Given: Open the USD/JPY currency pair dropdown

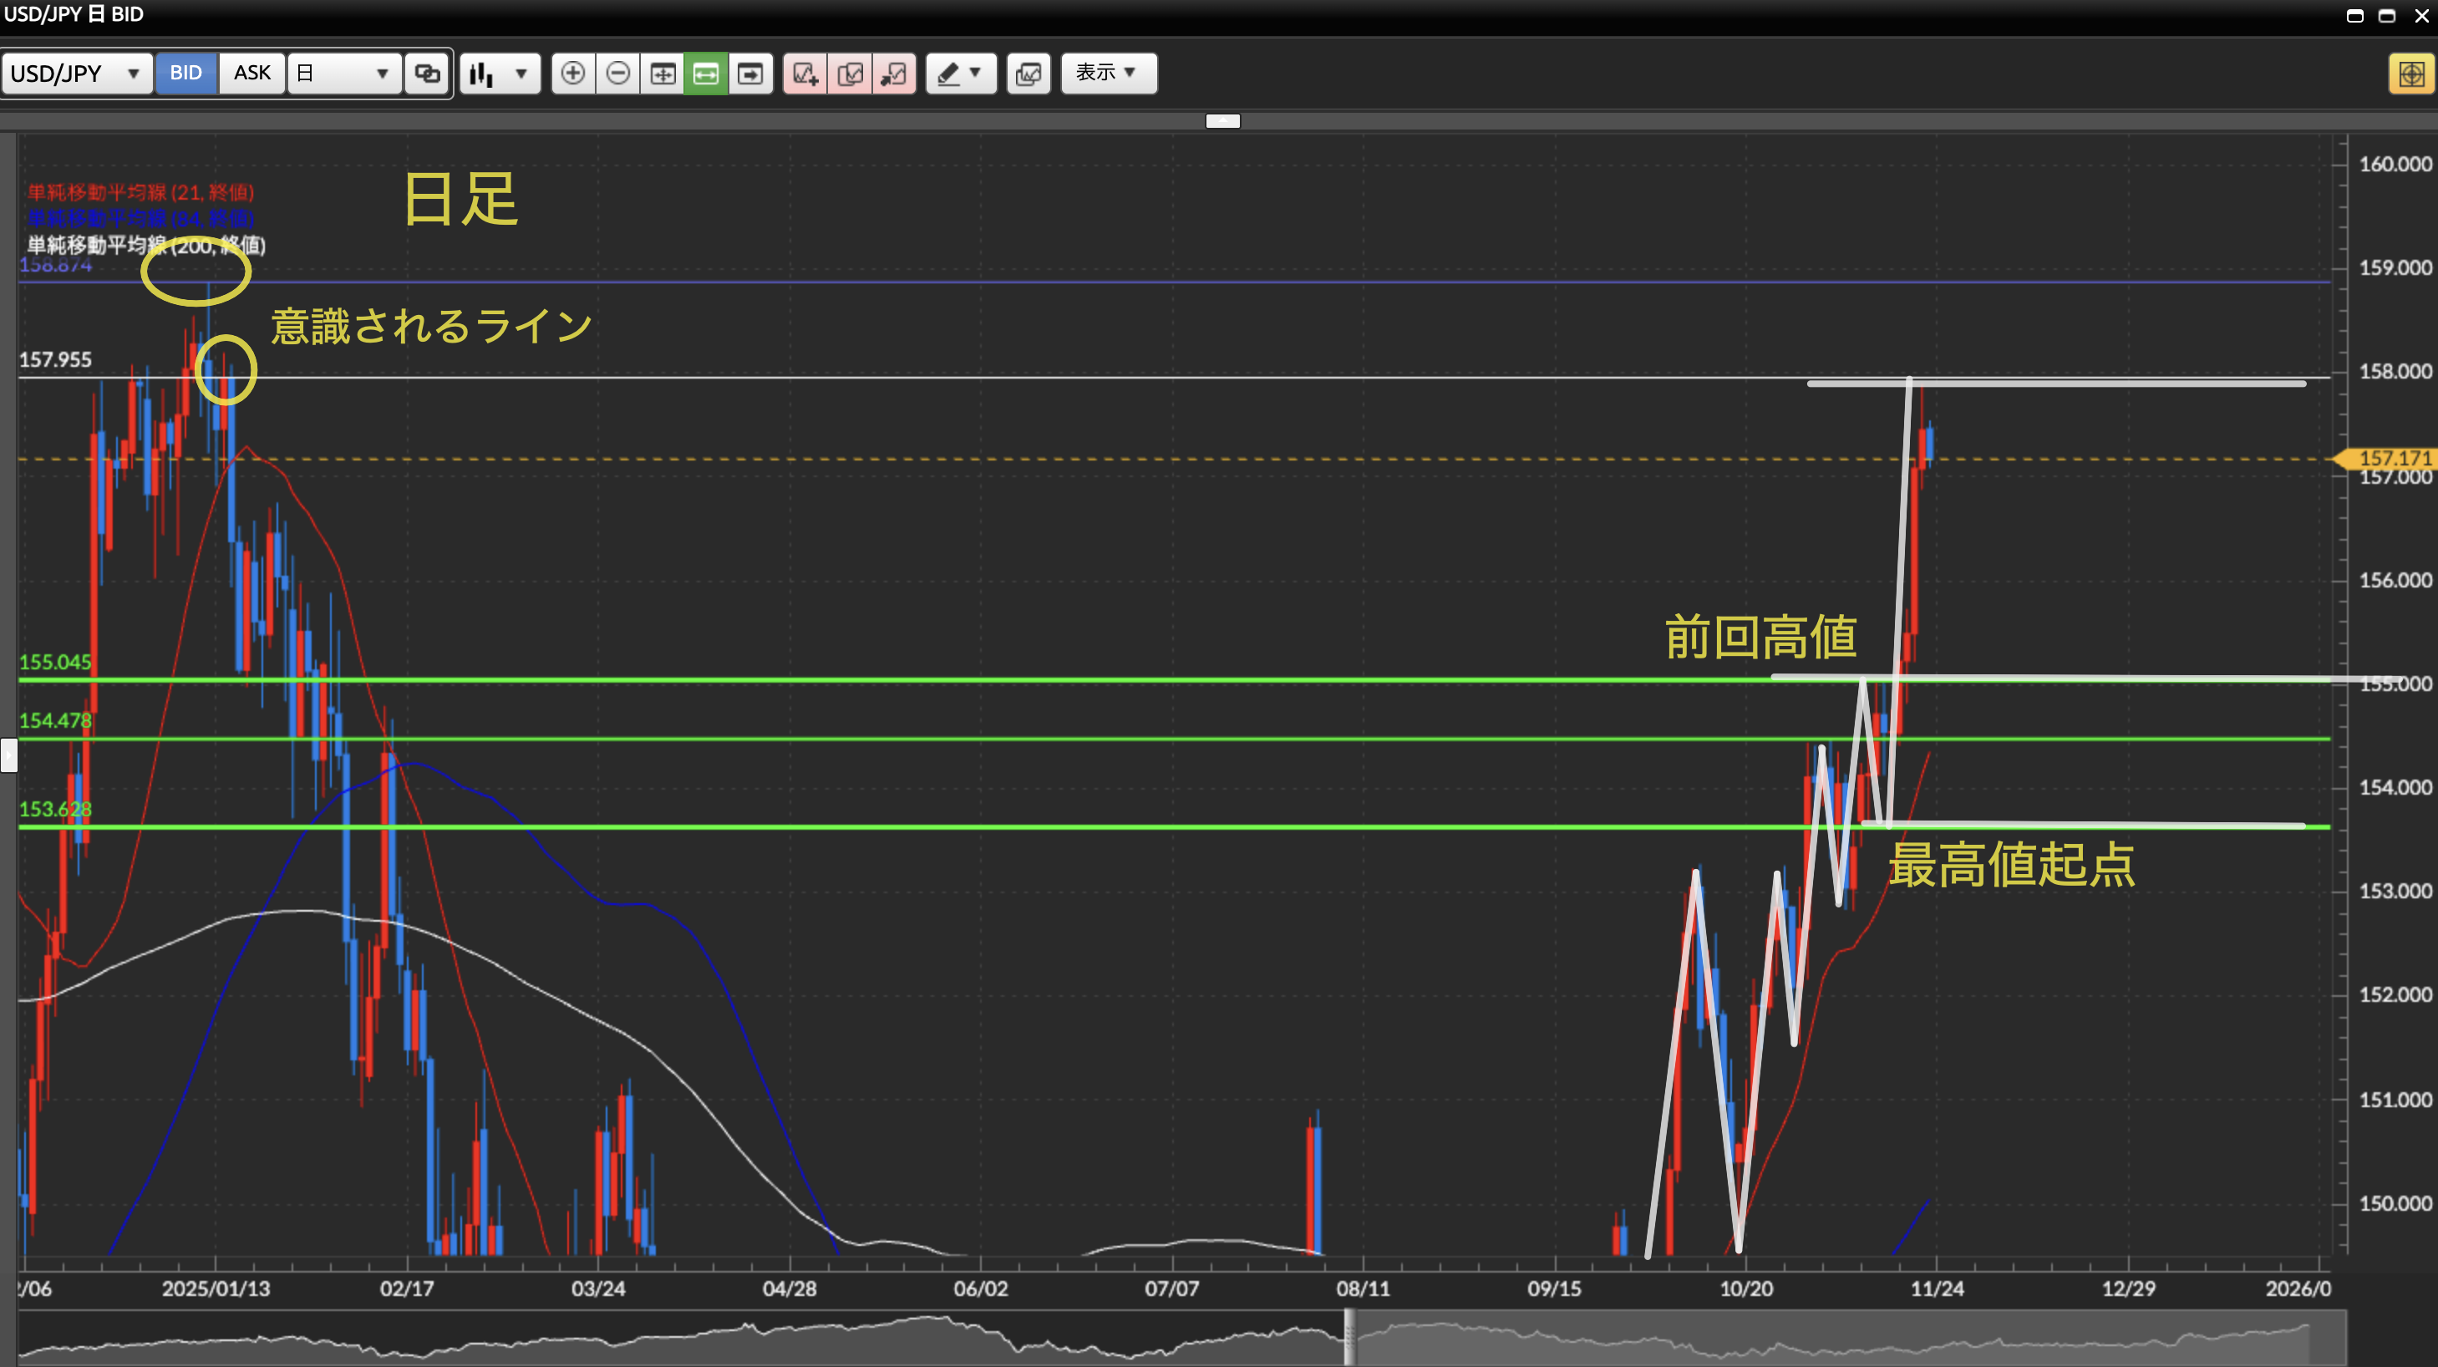Looking at the screenshot, I should [x=76, y=73].
